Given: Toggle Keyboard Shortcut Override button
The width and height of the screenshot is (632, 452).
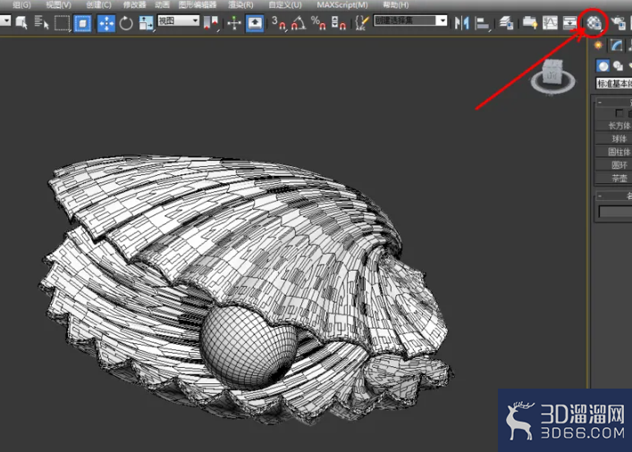Looking at the screenshot, I should 255,23.
